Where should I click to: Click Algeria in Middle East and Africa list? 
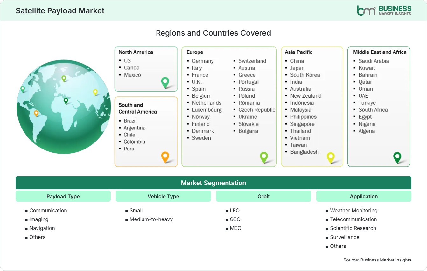pyautogui.click(x=367, y=131)
